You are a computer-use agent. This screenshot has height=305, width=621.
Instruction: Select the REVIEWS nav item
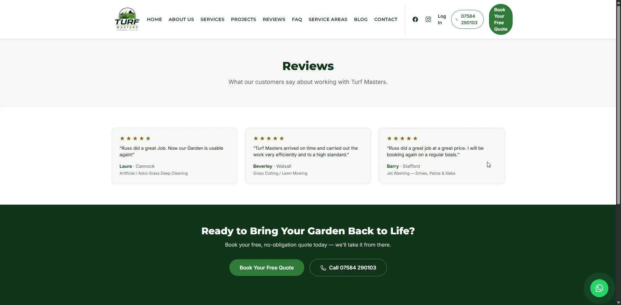tap(274, 19)
